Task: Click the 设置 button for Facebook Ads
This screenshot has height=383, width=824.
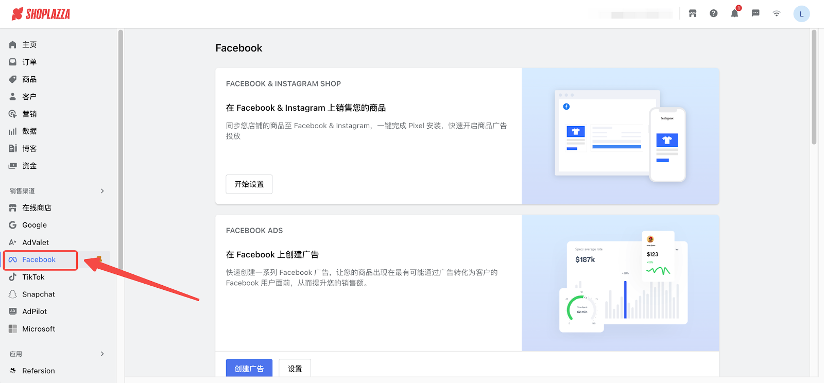Action: [x=295, y=368]
